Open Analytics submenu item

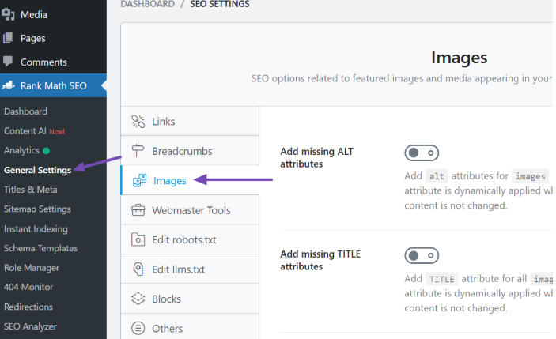pos(21,151)
